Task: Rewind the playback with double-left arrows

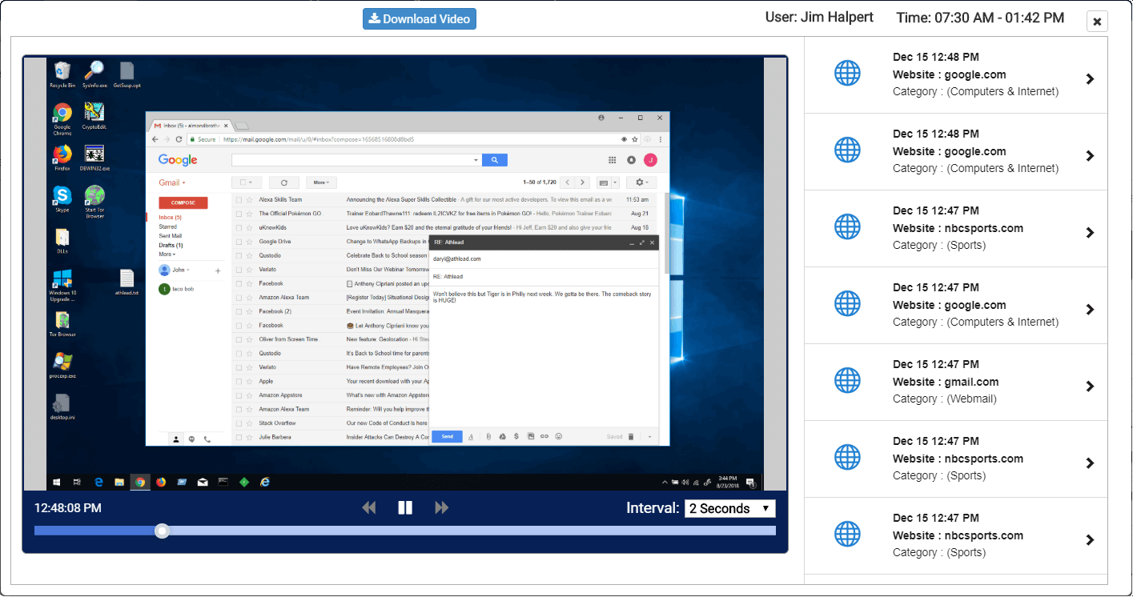Action: tap(369, 508)
